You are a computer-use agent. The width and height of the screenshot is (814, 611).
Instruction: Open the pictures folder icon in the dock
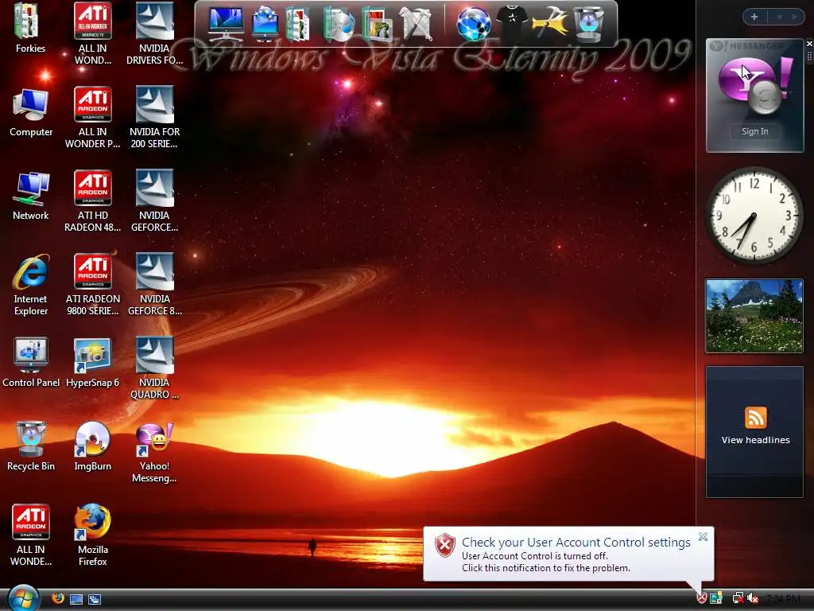pos(377,24)
